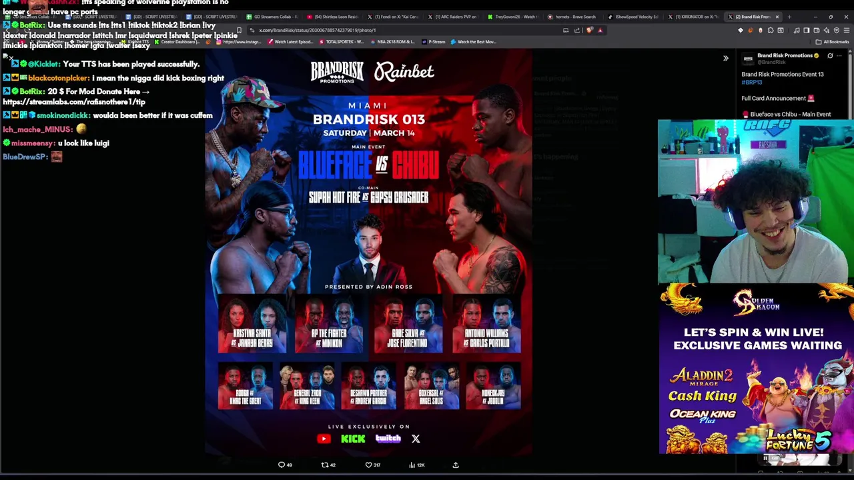
Task: Click the Brave Shields lion icon
Action: [x=590, y=30]
